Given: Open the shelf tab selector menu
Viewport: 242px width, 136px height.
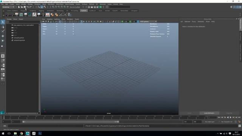Looking at the screenshot, I should click(3, 11).
